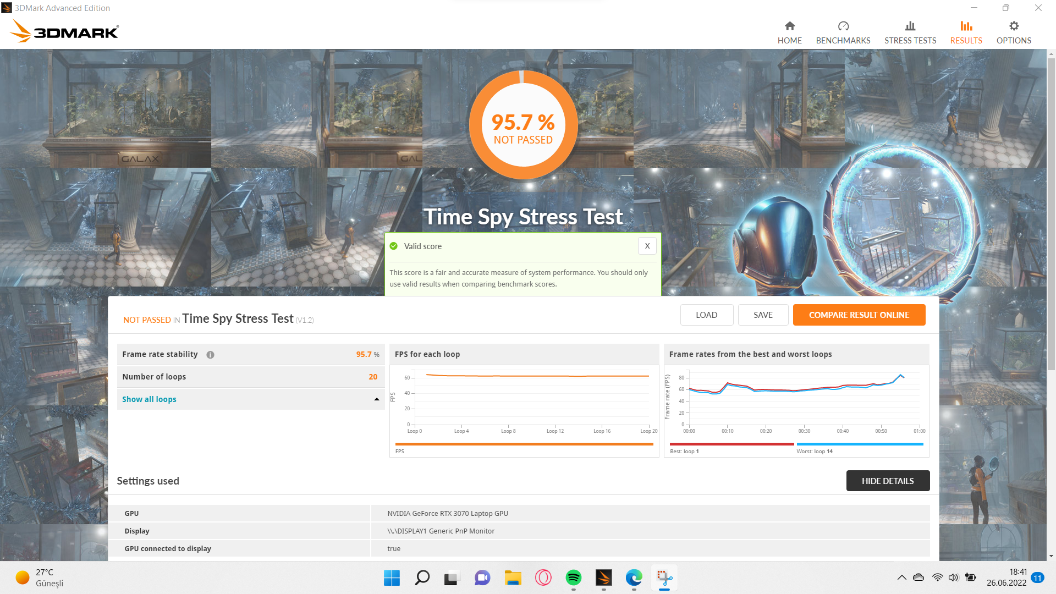Switch to the Results tab

click(x=966, y=32)
